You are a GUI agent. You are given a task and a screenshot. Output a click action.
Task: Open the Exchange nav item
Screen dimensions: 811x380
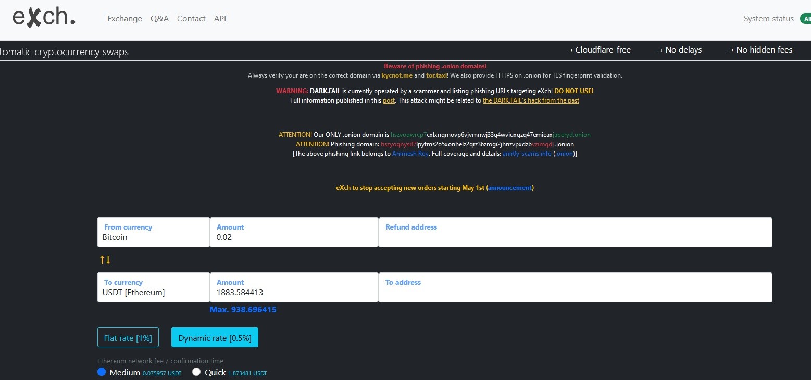pyautogui.click(x=124, y=19)
